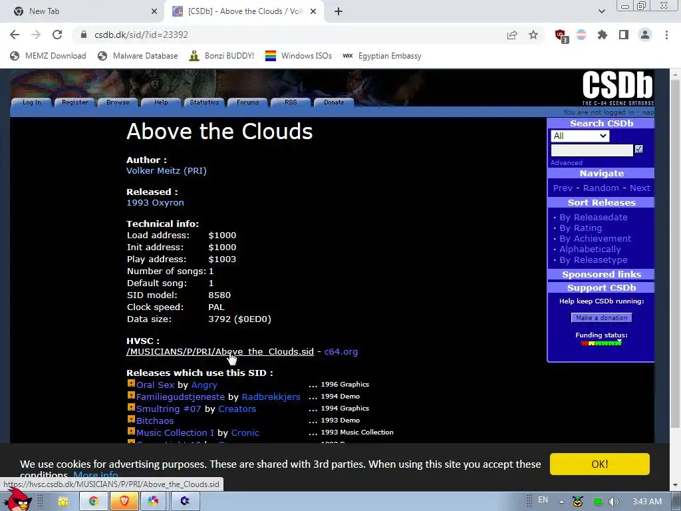Sort releases By Rating

tap(580, 228)
